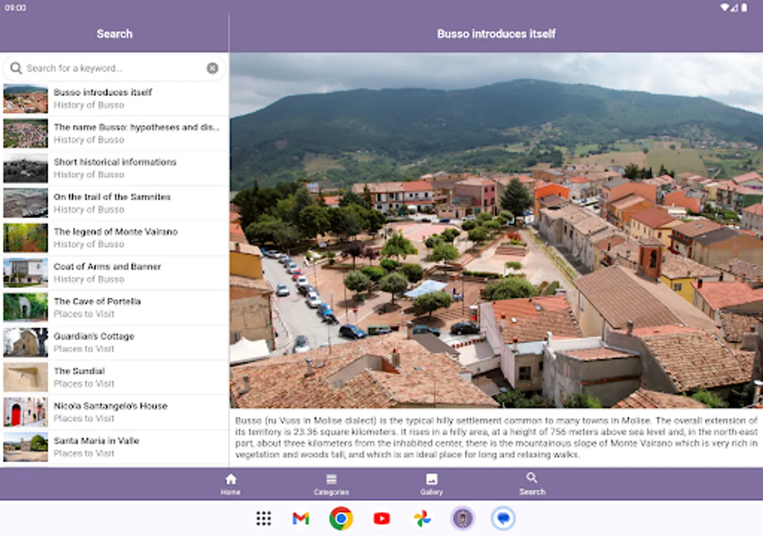763x536 pixels.
Task: Open the Messages app in taskbar
Action: [504, 519]
